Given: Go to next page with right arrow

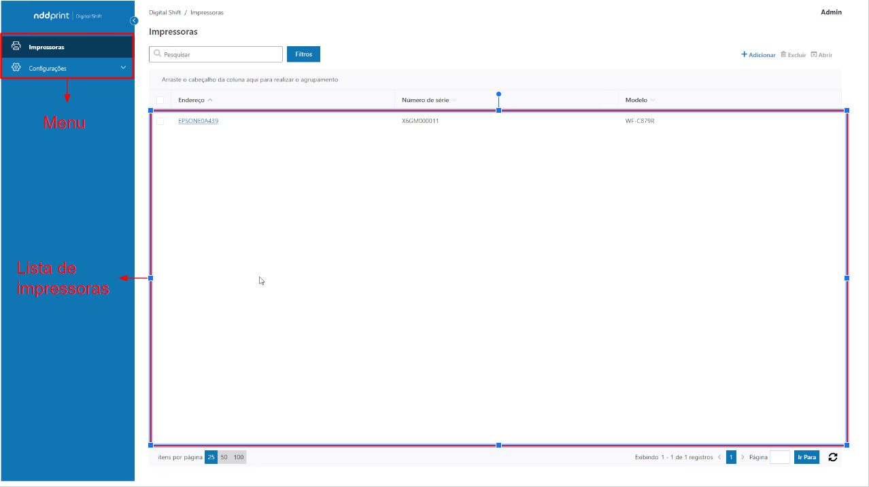Looking at the screenshot, I should (743, 458).
